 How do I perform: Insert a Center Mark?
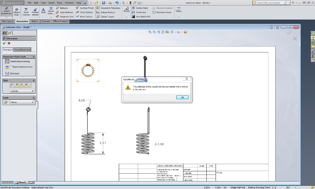(x=140, y=8)
